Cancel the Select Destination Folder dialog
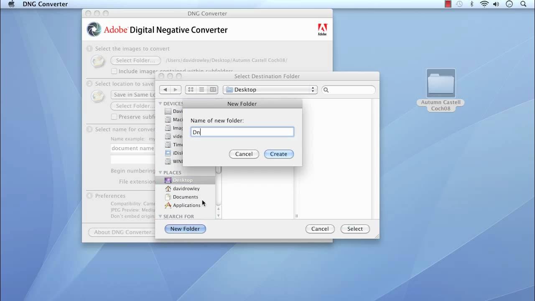Viewport: 535px width, 301px height. click(x=320, y=229)
